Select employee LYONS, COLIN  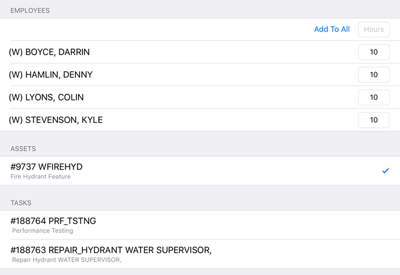[46, 98]
